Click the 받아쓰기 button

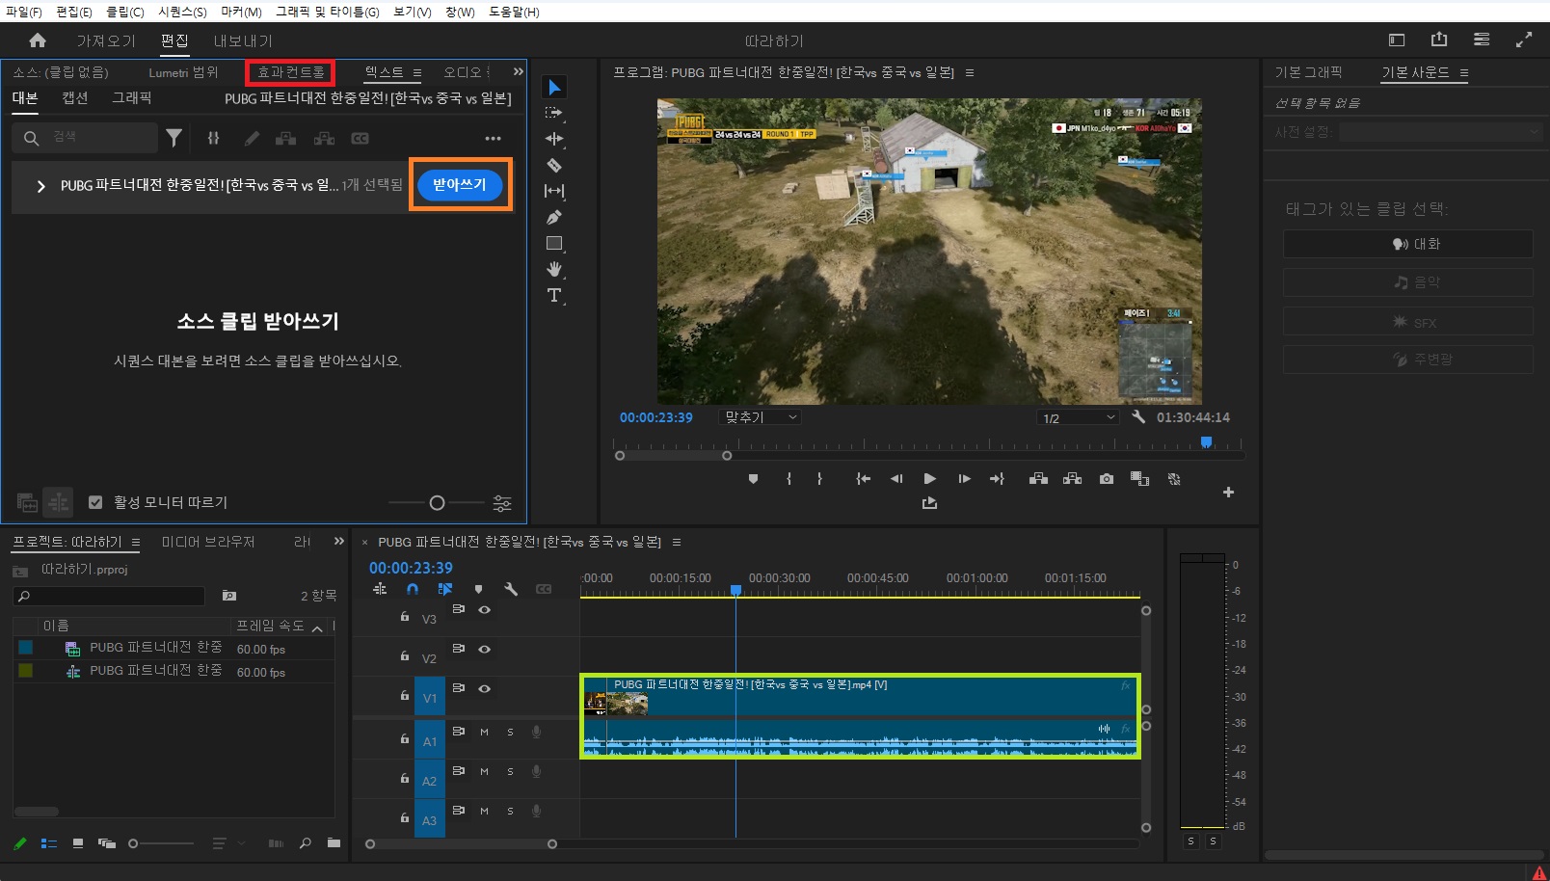point(460,184)
